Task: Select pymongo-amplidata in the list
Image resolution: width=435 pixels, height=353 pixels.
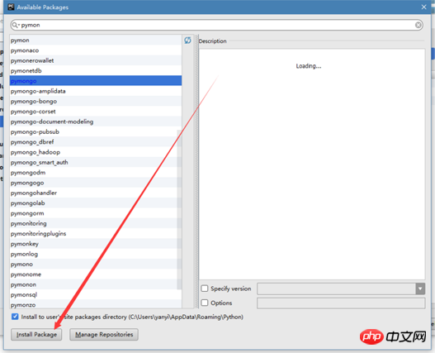Action: click(x=96, y=91)
